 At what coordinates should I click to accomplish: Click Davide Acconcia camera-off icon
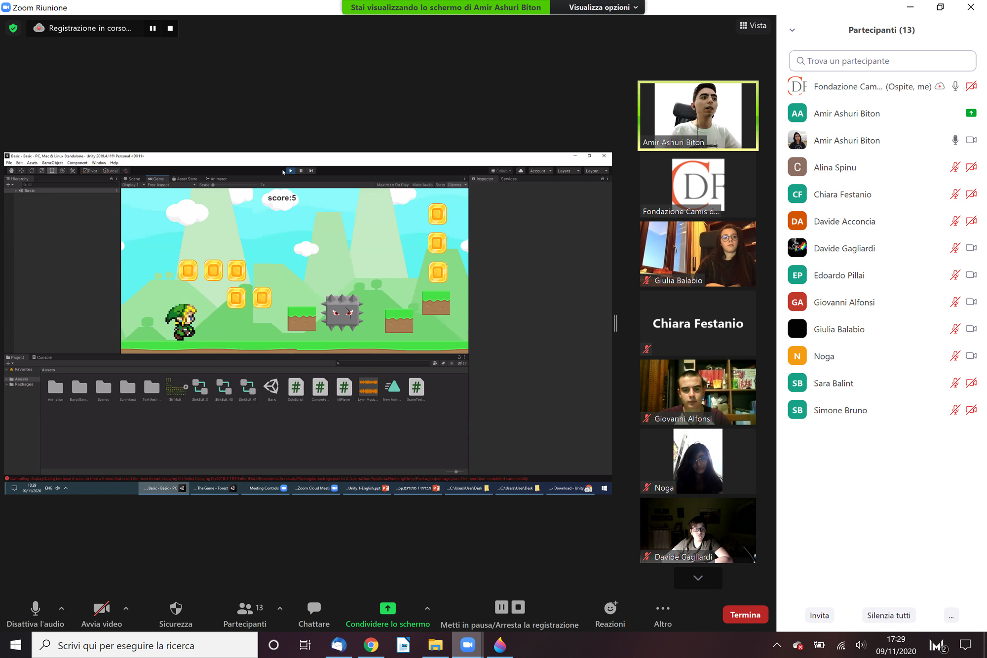coord(971,221)
